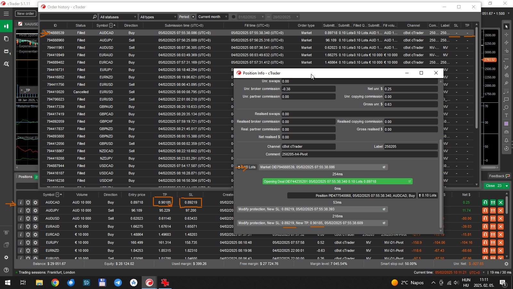Select the Fibonacci dotted-grid tool
513x289 pixels.
[506, 92]
